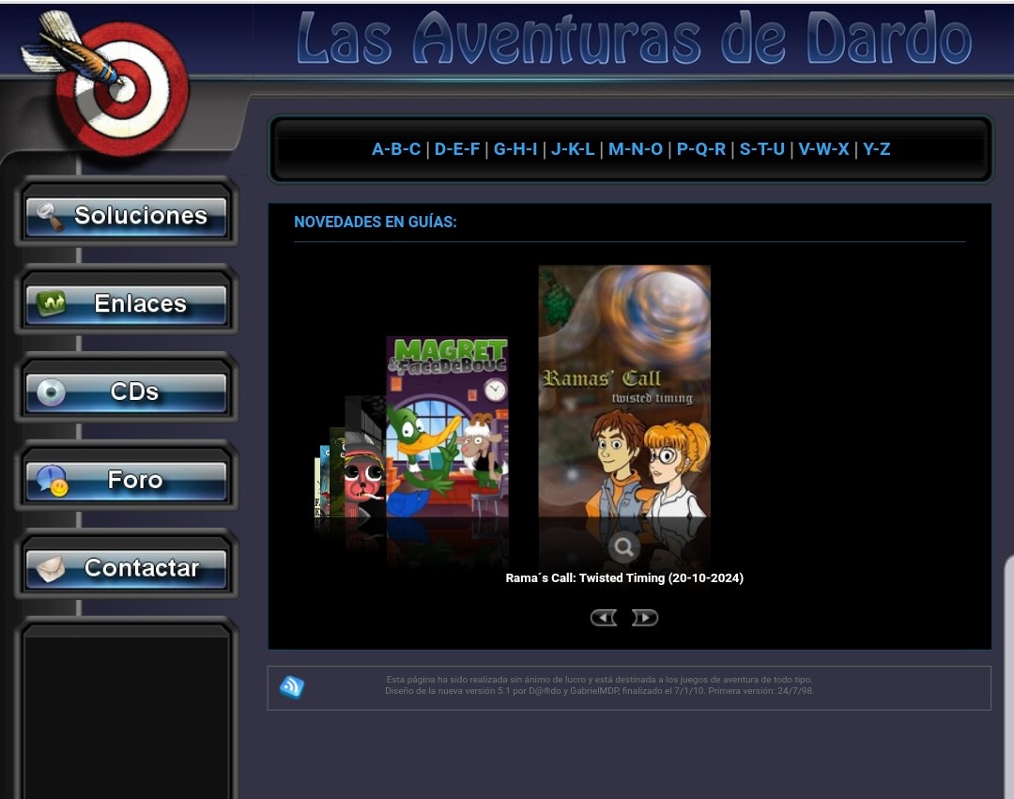Click the dartboard site logo
The height and width of the screenshot is (799, 1014).
coord(107,85)
